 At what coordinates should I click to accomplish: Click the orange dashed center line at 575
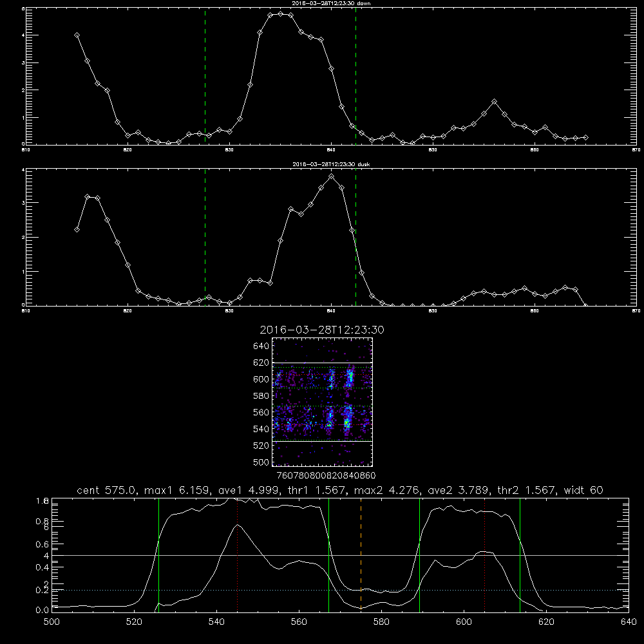pos(361,555)
